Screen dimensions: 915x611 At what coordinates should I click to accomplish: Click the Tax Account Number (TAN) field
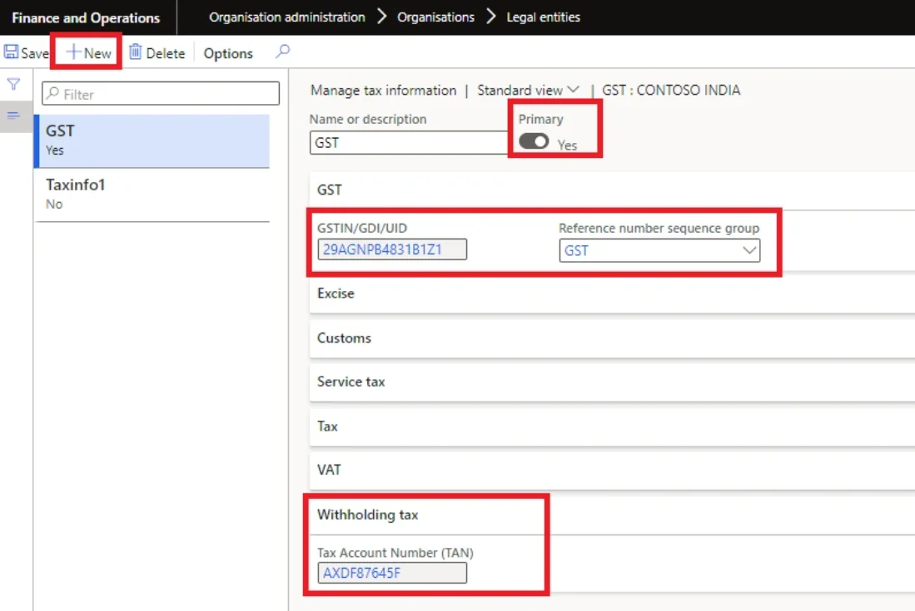(392, 573)
